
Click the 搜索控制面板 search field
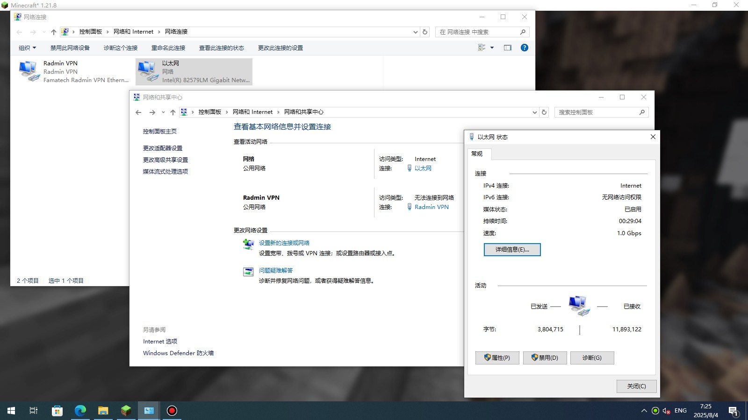click(596, 112)
